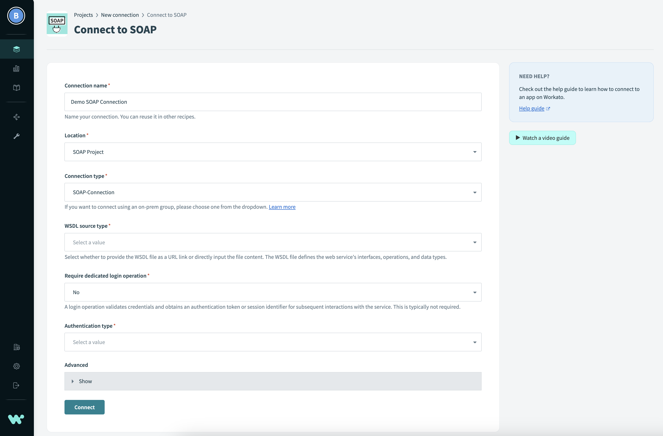Click the user avatar B icon
Image resolution: width=663 pixels, height=436 pixels.
point(16,16)
